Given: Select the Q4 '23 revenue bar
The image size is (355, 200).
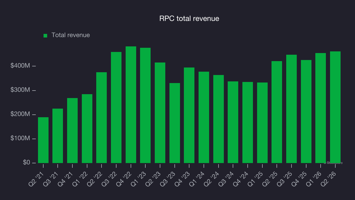Looking at the screenshot, I should coord(189,115).
